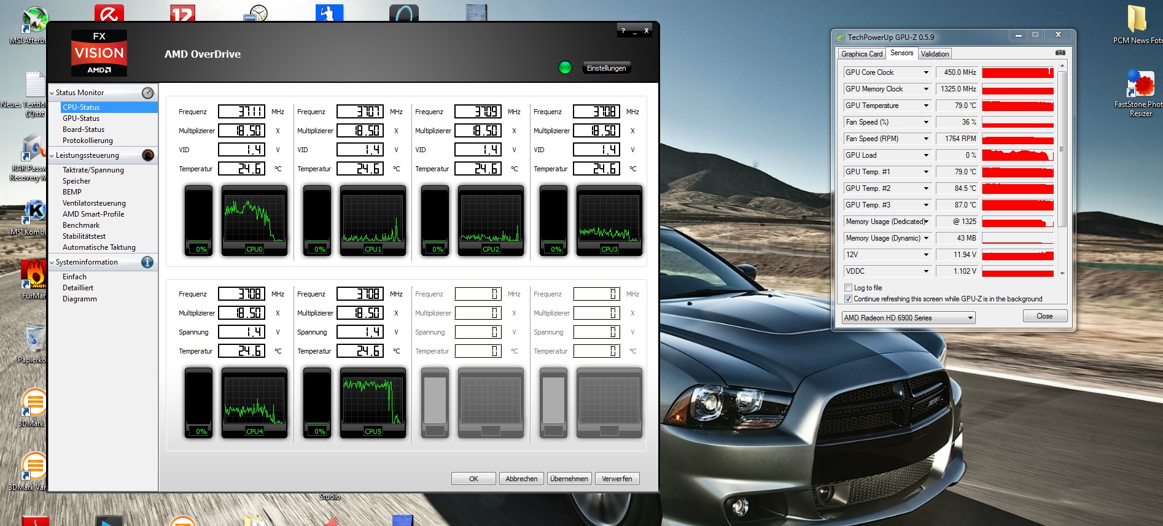
Task: Click the GPU Load history graph
Action: point(1017,155)
